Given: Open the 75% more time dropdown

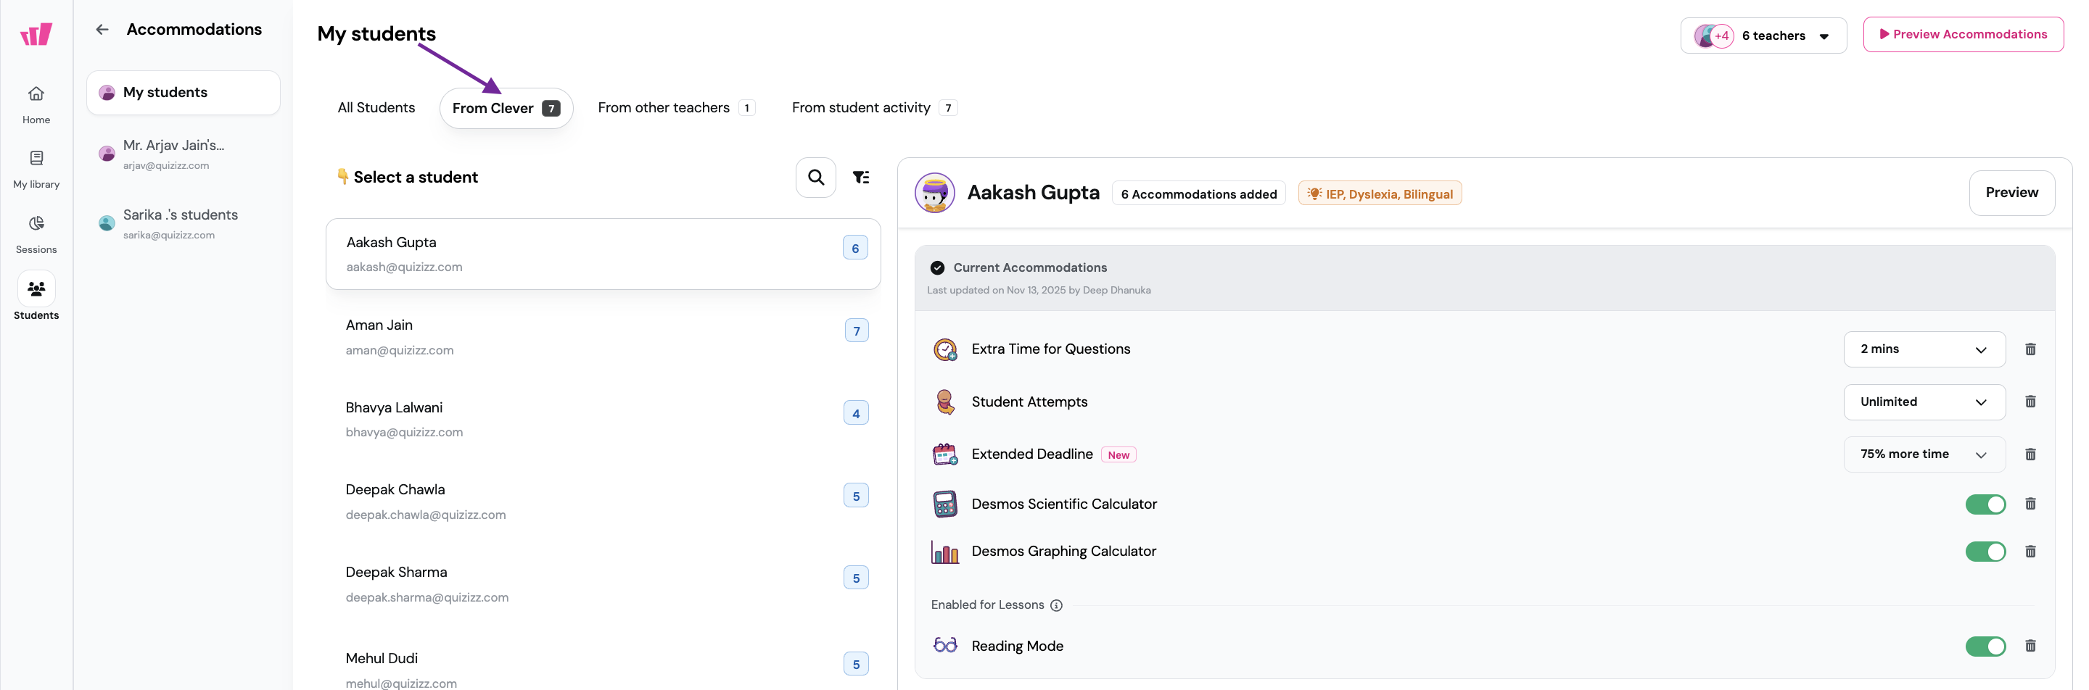Looking at the screenshot, I should (1924, 454).
